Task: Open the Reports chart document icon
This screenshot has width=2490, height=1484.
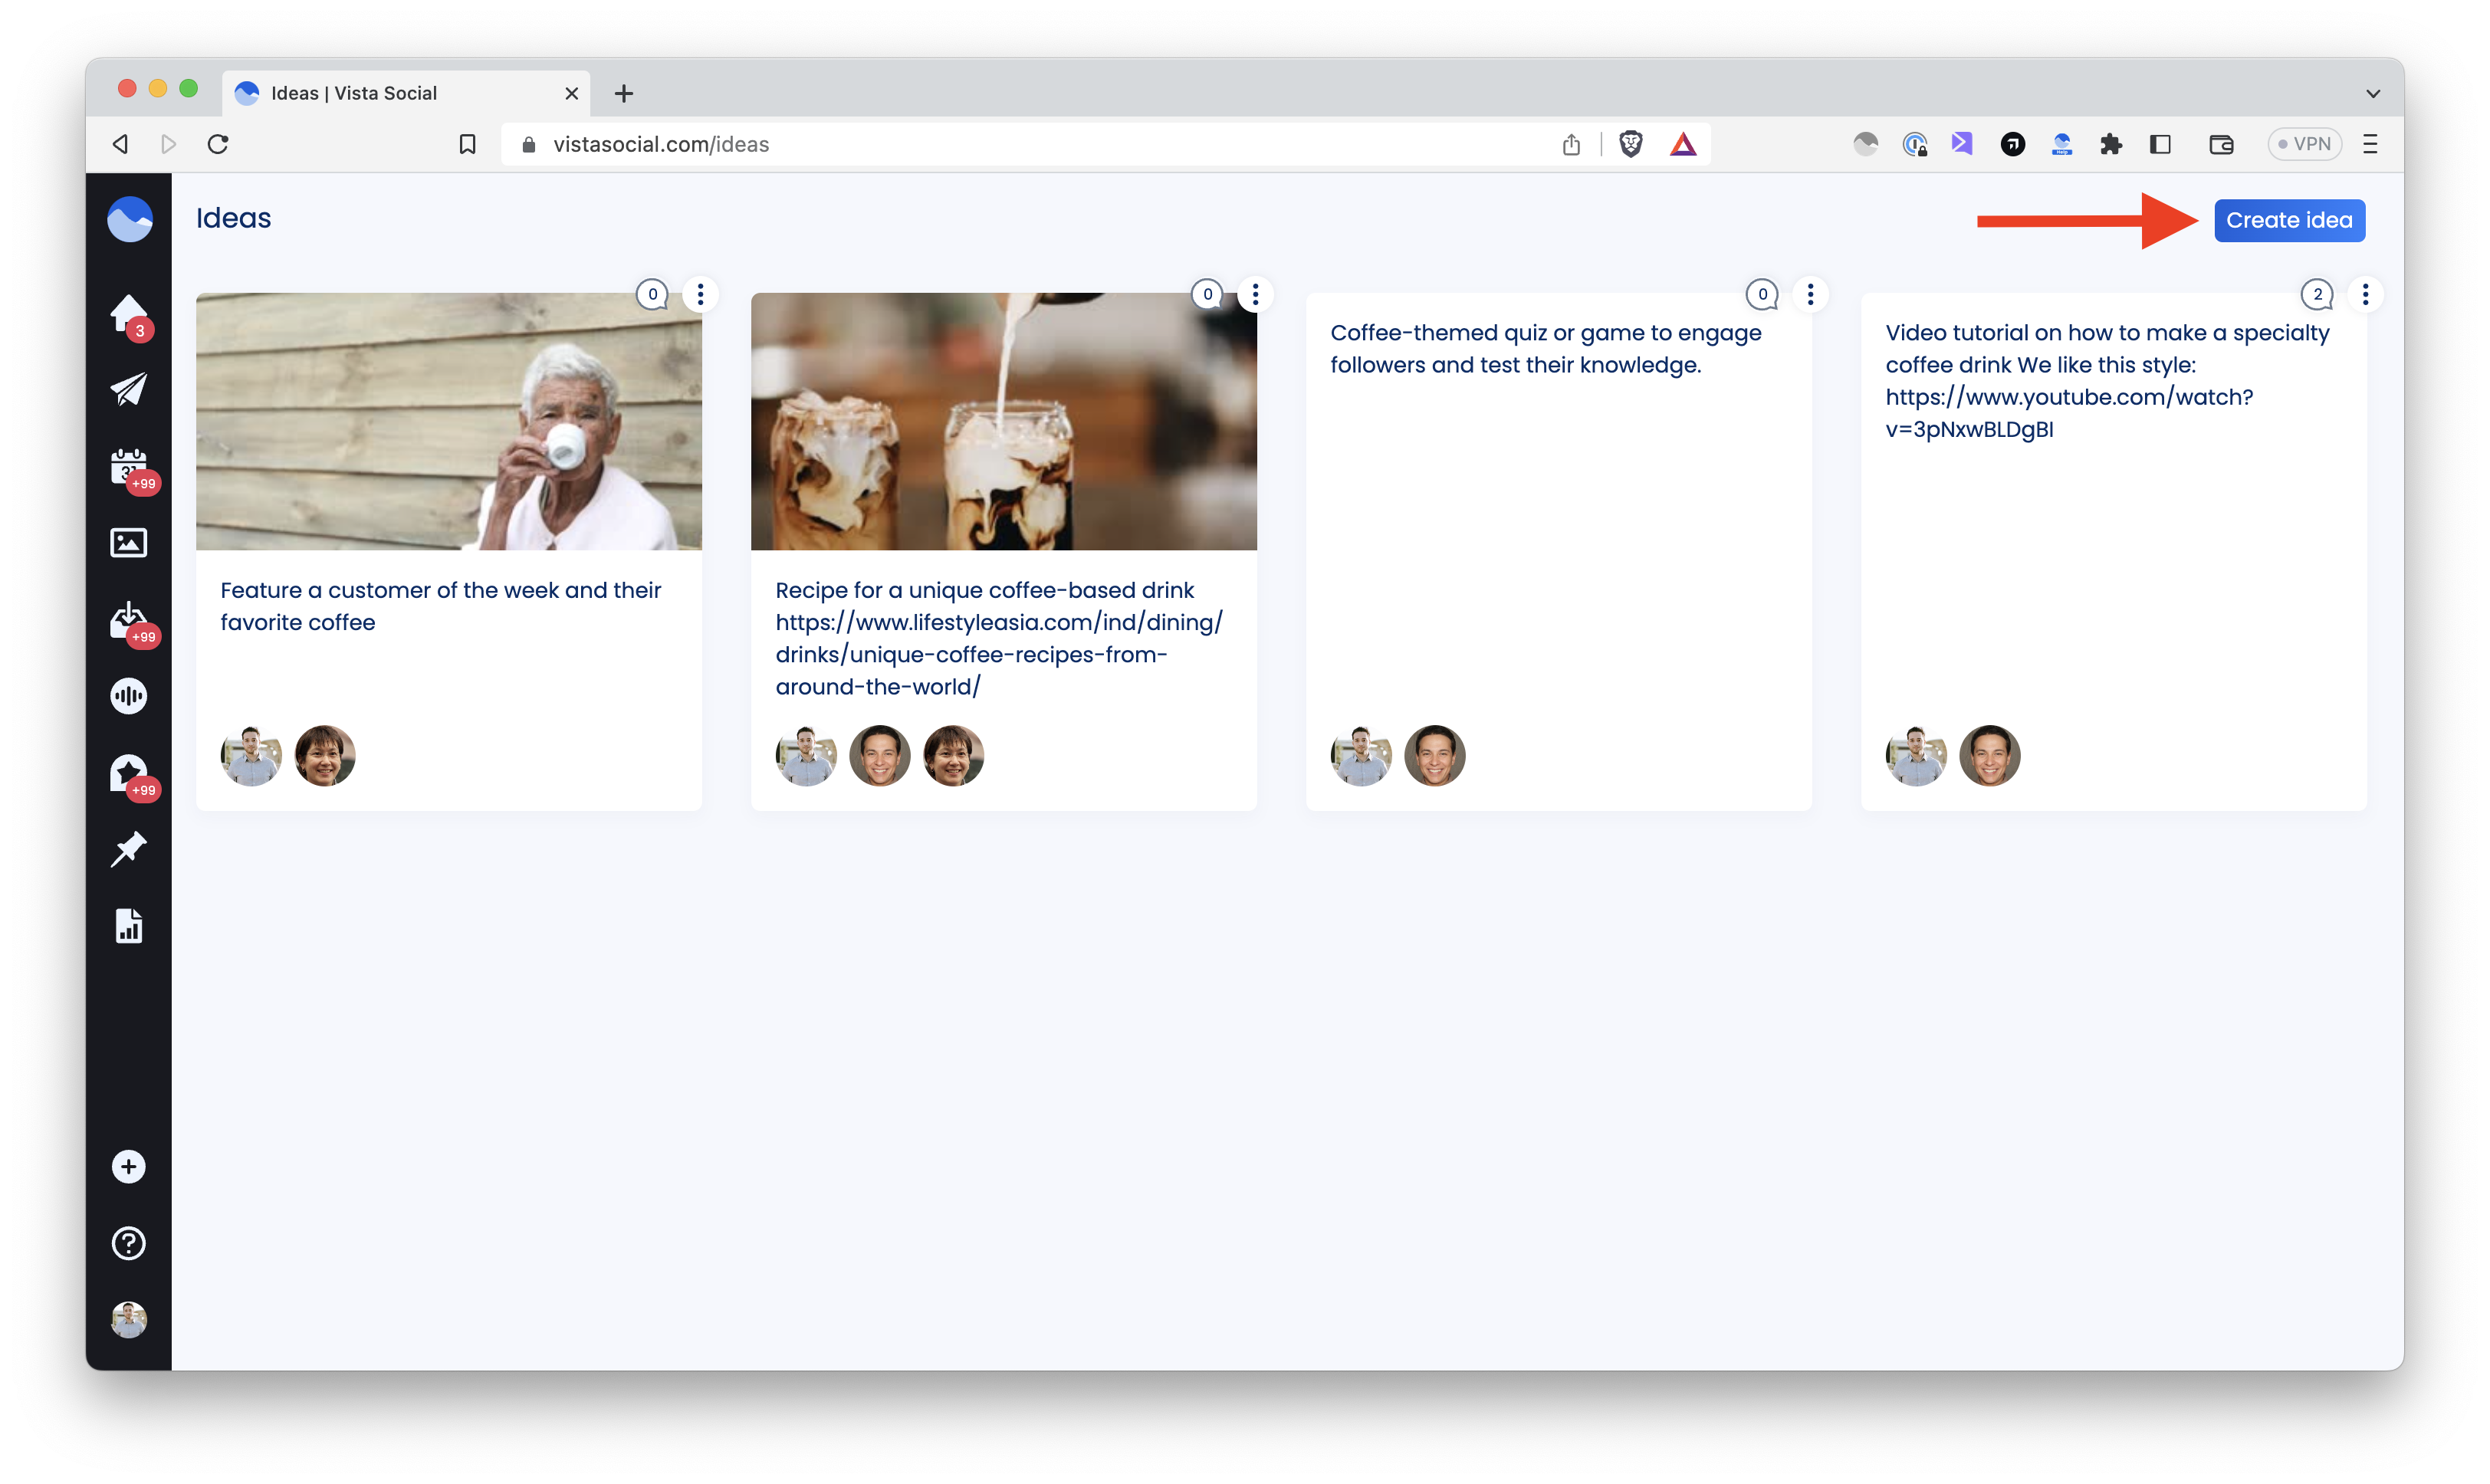Action: (129, 926)
